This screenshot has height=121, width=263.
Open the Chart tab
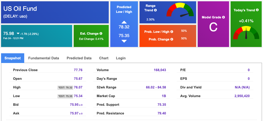(104, 58)
